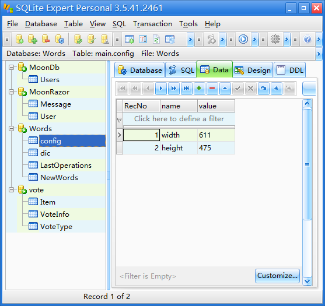Select the Users table under MoonDb

[50, 80]
